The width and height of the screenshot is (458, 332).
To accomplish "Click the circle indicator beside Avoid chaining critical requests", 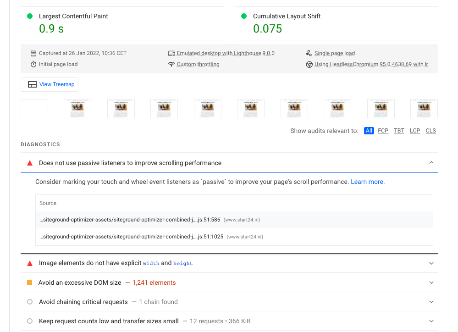I will [x=30, y=302].
